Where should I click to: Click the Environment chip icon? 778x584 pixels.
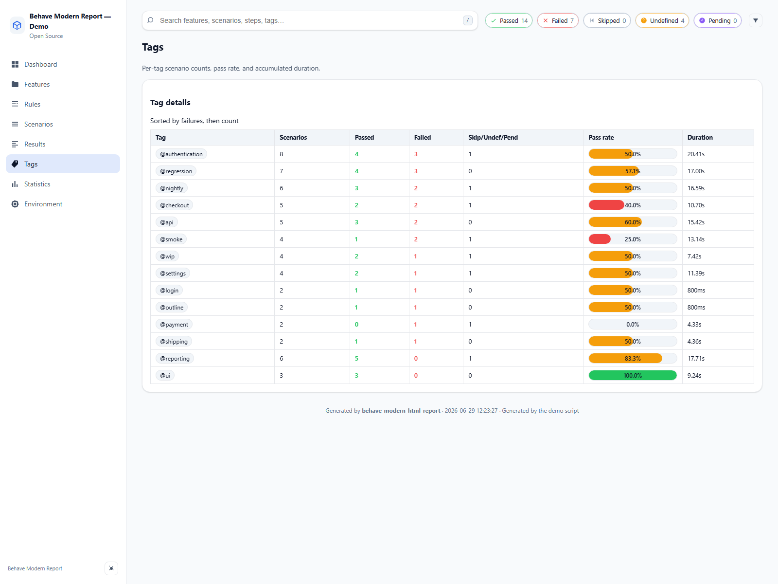coord(15,204)
